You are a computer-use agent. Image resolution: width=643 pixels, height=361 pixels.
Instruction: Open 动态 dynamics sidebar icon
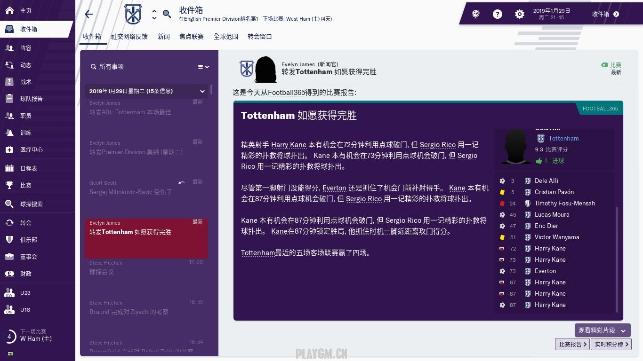tap(9, 65)
